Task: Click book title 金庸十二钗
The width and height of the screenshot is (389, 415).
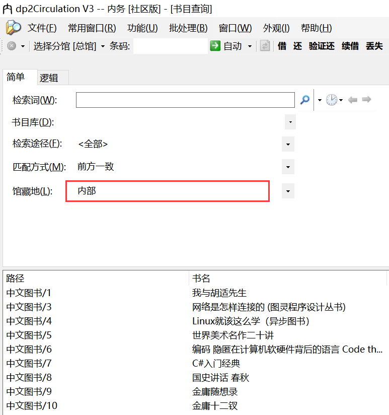Action: coord(215,405)
